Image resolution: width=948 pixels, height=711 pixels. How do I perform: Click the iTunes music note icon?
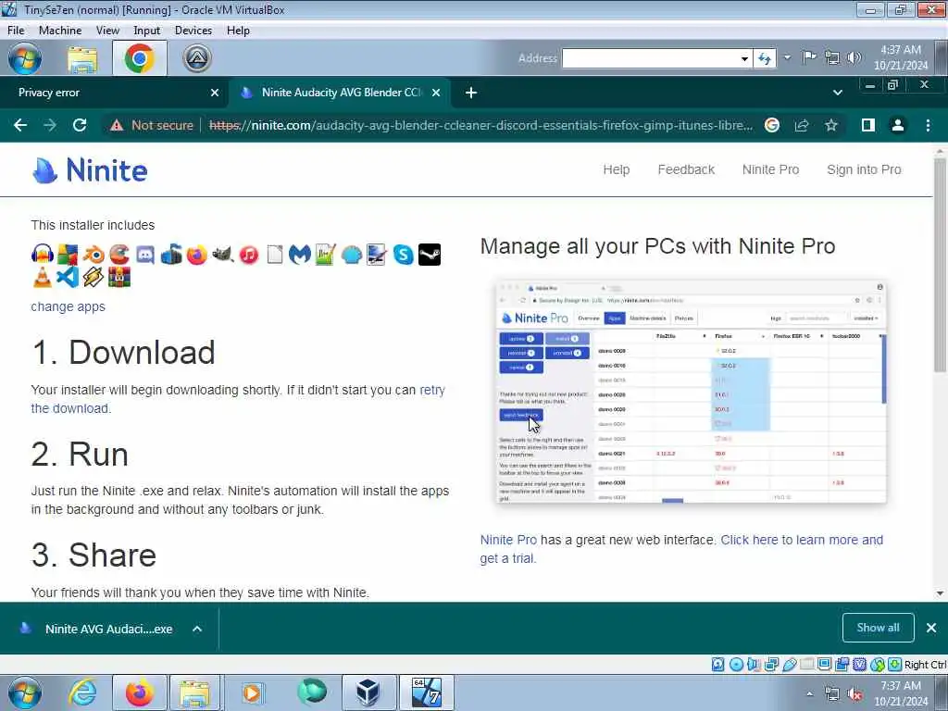click(248, 255)
